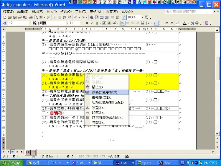Screen dimensions: 221x166
Task: Open print preview from the toolbar
Action: click(36, 17)
